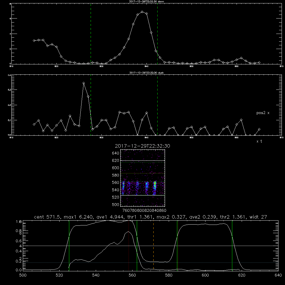Click the 'pos2 x' label

pyautogui.click(x=263, y=113)
